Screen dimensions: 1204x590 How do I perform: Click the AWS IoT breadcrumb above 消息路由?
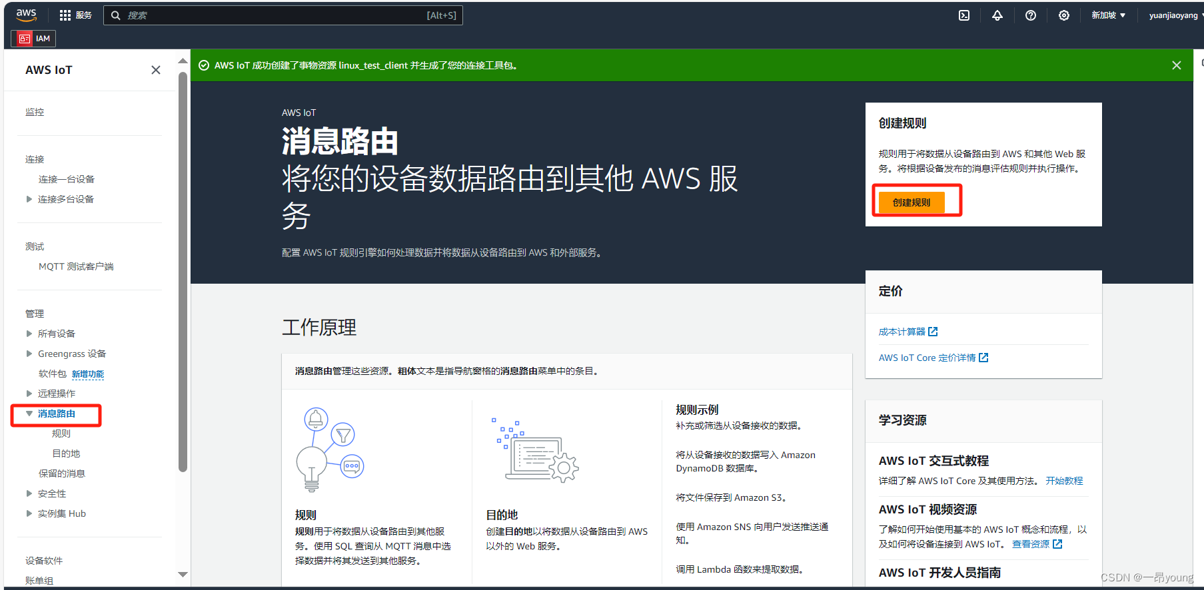click(299, 113)
